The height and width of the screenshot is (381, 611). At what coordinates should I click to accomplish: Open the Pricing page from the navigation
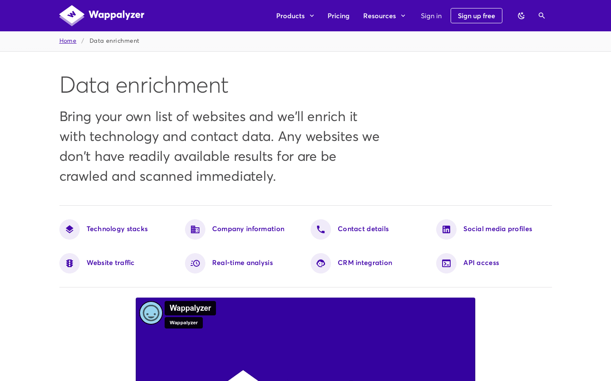coord(338,16)
